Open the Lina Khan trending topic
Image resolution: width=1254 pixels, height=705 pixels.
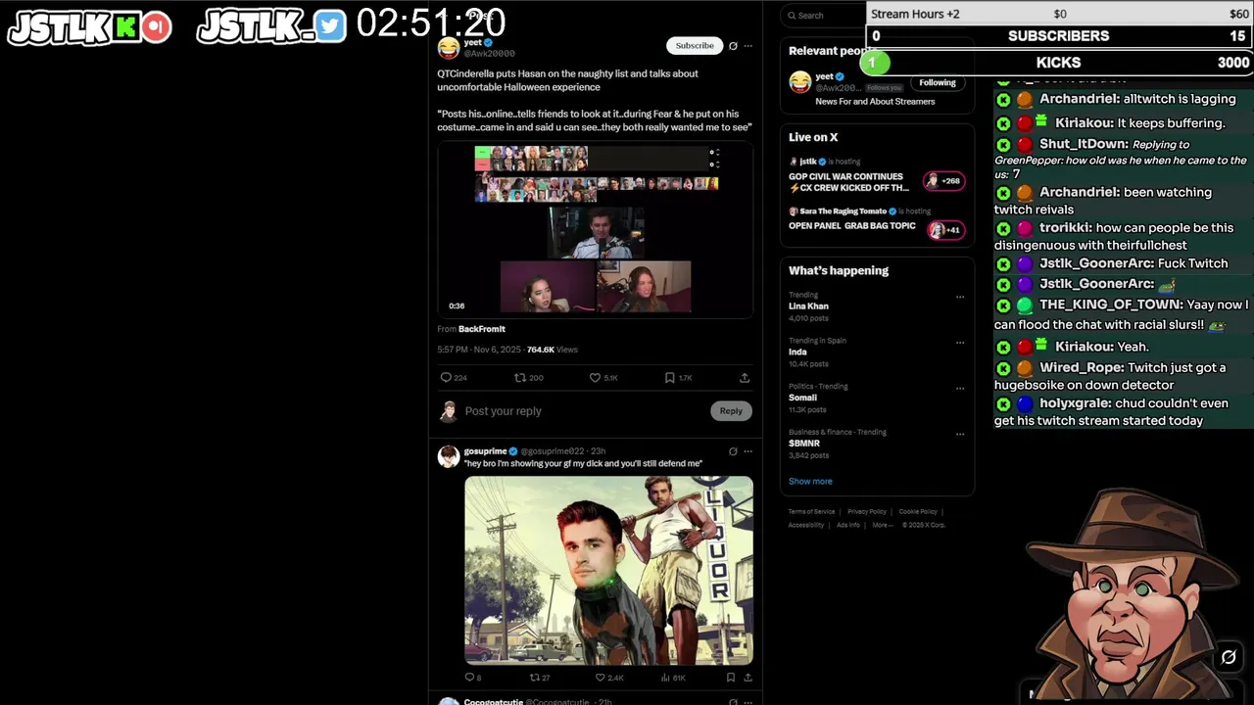click(x=808, y=306)
